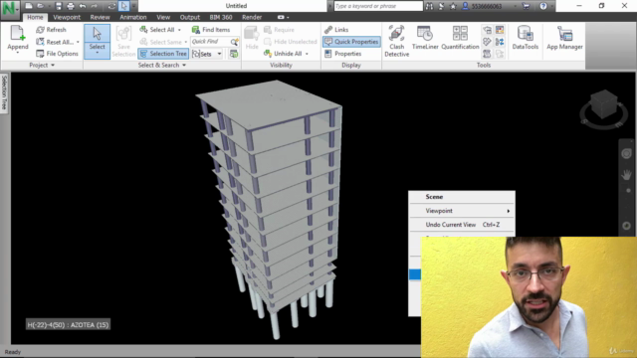Toggle the Properties window button
Screen dimensions: 637x358
pyautogui.click(x=342, y=54)
